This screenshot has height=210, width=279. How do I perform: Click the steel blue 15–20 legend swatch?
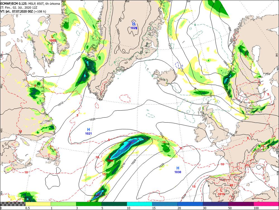(x=165, y=204)
